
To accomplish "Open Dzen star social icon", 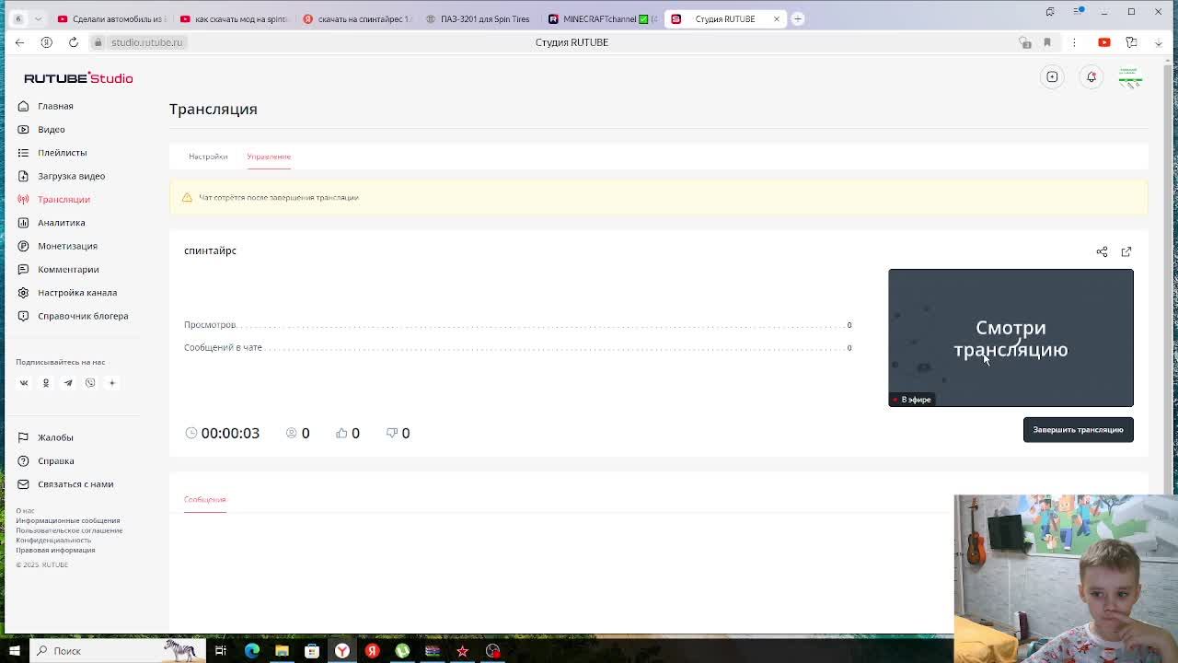I will (x=112, y=383).
